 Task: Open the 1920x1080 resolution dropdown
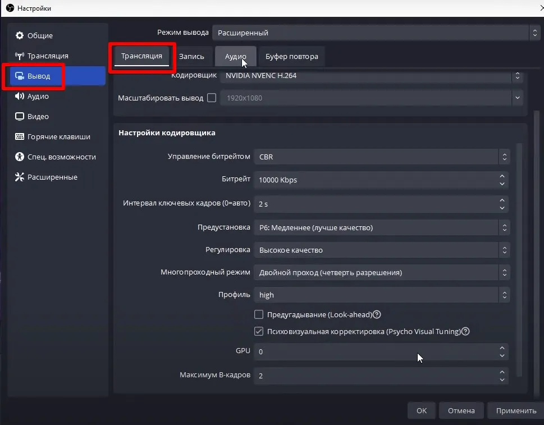(371, 98)
